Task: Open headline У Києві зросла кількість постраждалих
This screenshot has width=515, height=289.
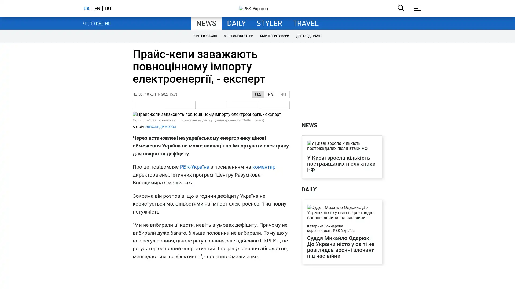Action: click(x=341, y=164)
